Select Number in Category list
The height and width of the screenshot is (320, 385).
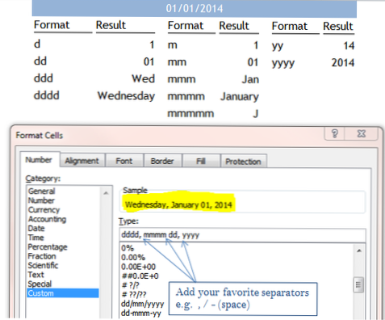pyautogui.click(x=41, y=200)
